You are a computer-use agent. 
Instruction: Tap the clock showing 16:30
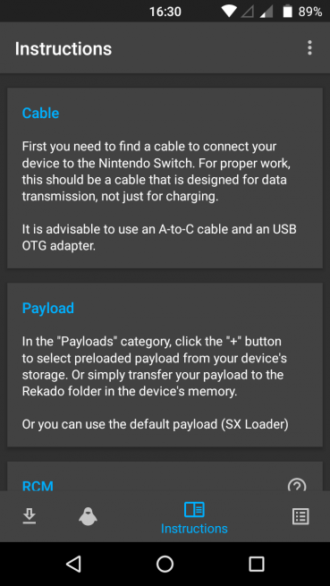coord(165,12)
